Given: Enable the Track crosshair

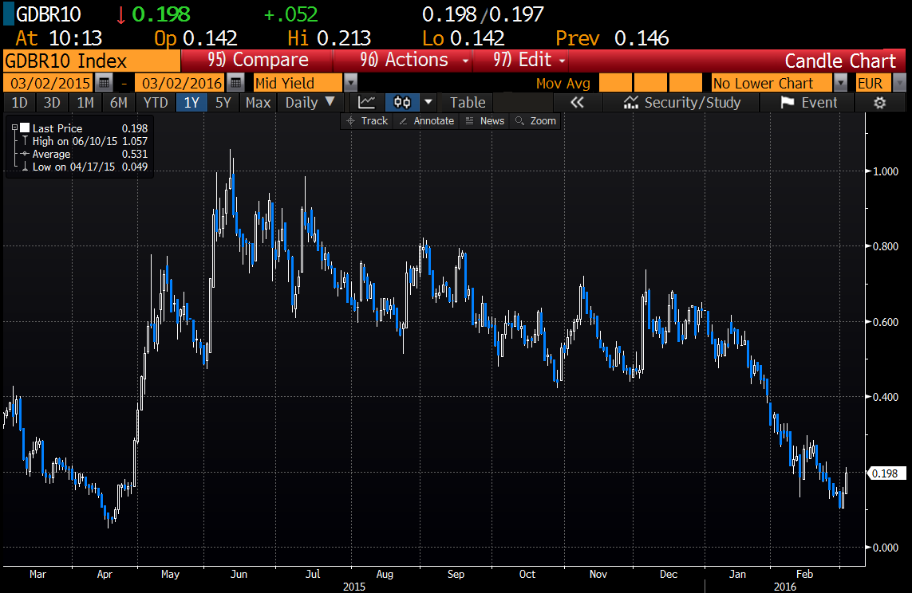Looking at the screenshot, I should tap(367, 120).
